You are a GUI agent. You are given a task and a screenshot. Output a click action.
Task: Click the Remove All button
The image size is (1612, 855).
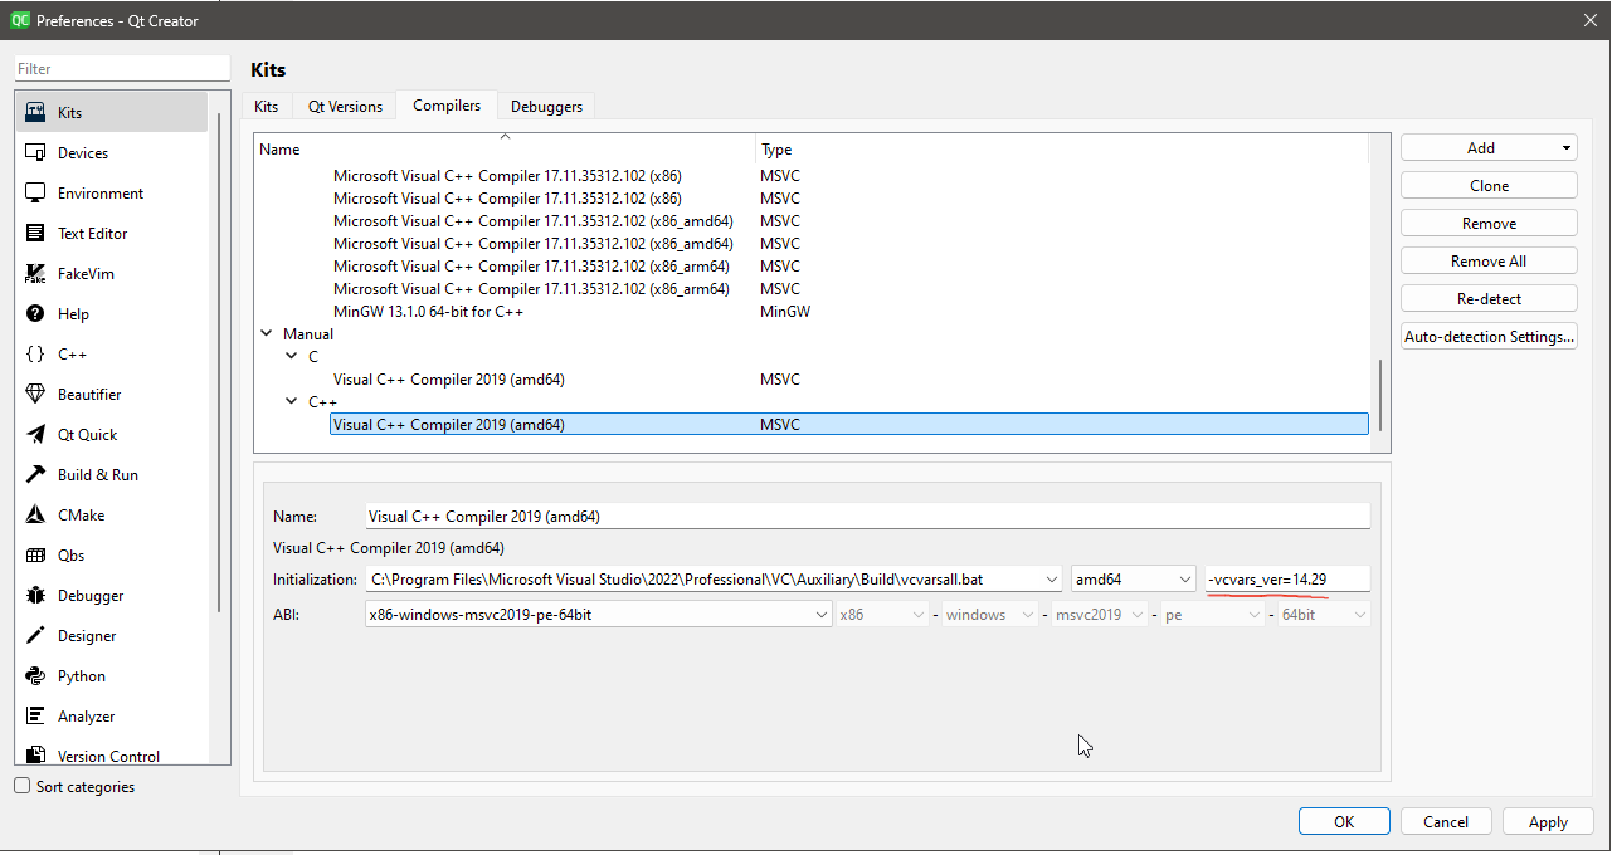(1489, 261)
